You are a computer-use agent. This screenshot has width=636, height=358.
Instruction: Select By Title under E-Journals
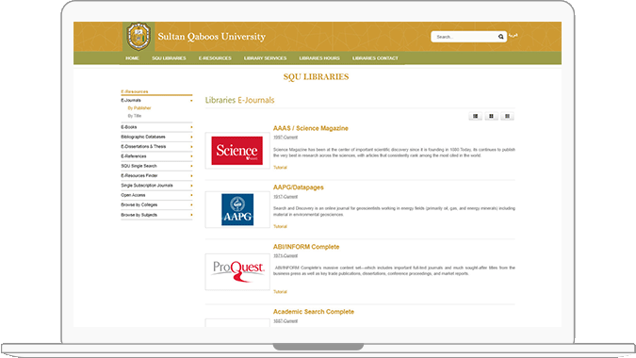coord(134,116)
